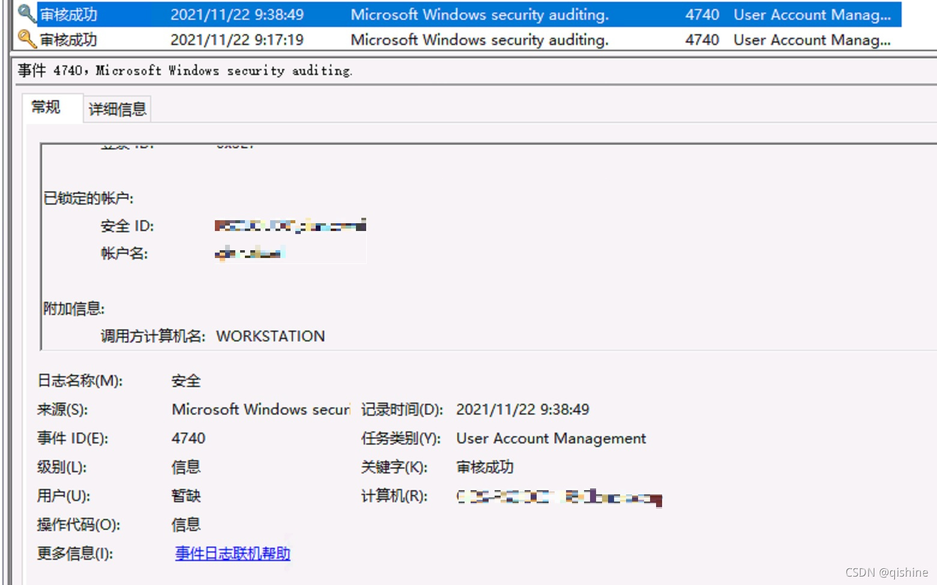Click the User Account Manag... cell in the 9:38:49 row
937x585 pixels.
click(812, 14)
